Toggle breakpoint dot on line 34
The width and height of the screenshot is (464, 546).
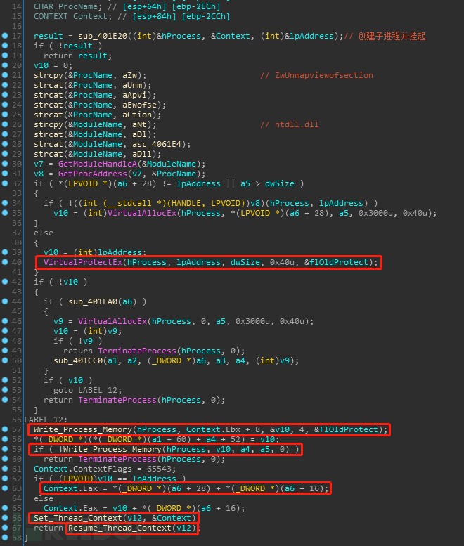point(5,202)
